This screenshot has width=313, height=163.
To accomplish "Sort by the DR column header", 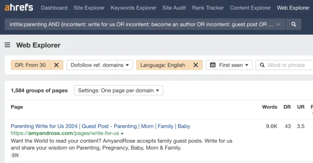I will pos(287,107).
